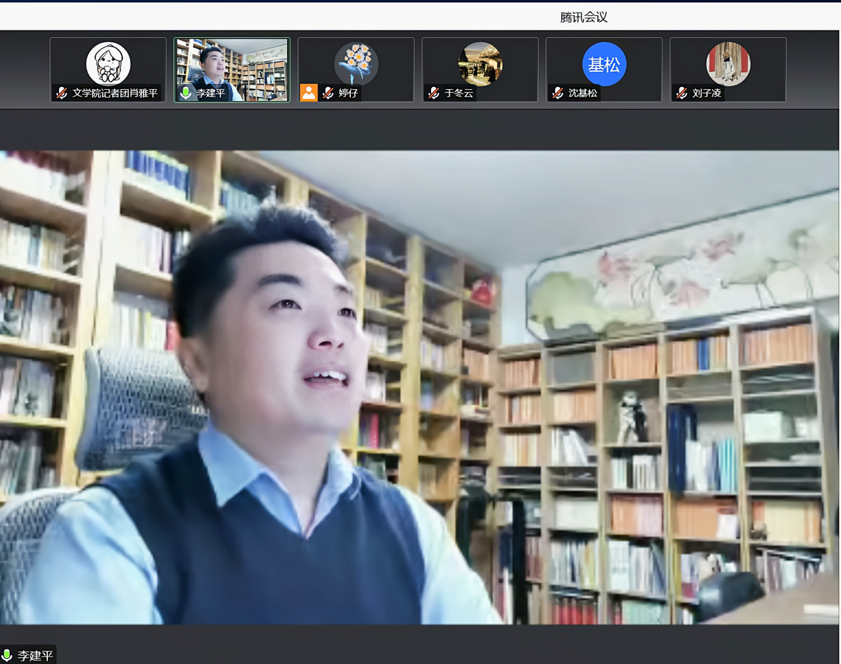Click the 腾讯会议 window title
Image resolution: width=841 pixels, height=664 pixels.
pos(583,17)
